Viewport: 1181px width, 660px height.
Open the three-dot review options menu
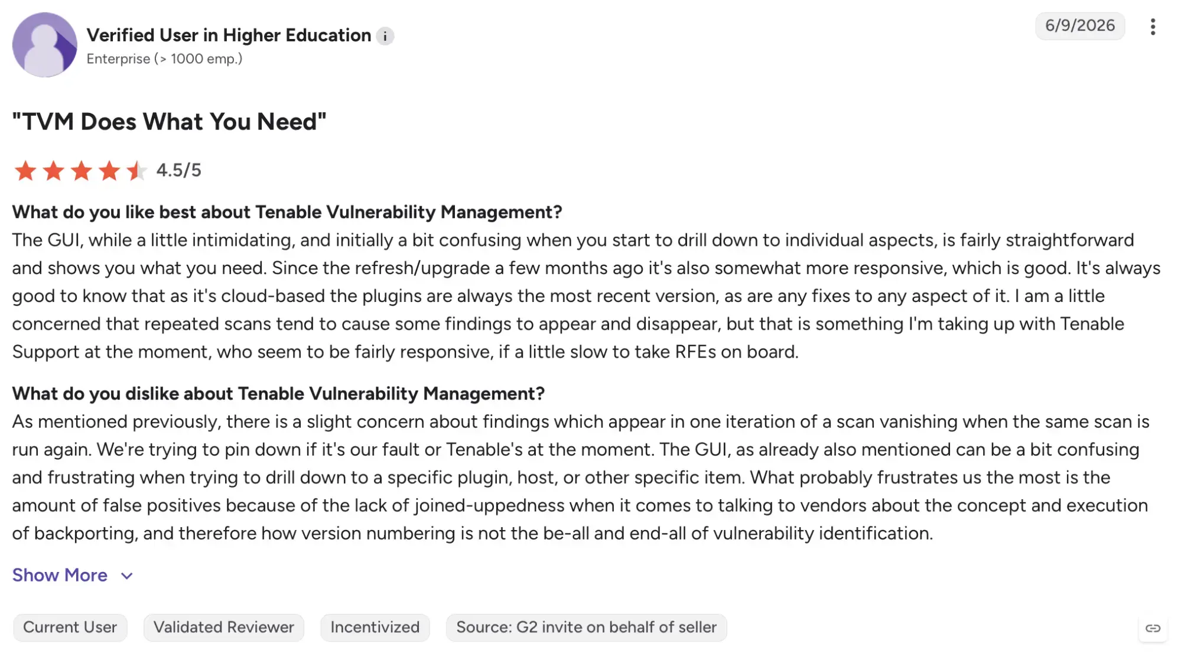point(1152,27)
